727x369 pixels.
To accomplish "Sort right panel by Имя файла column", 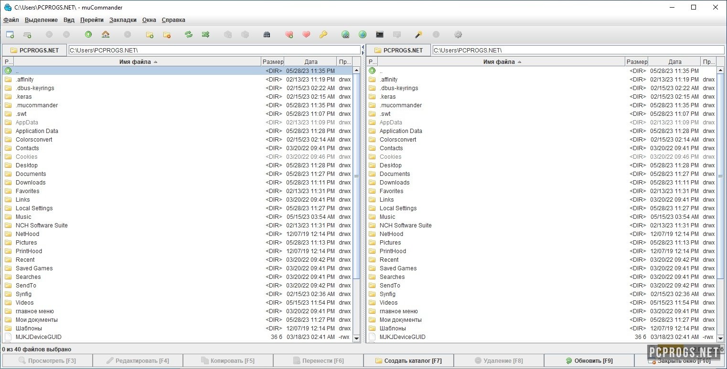I will coord(502,61).
